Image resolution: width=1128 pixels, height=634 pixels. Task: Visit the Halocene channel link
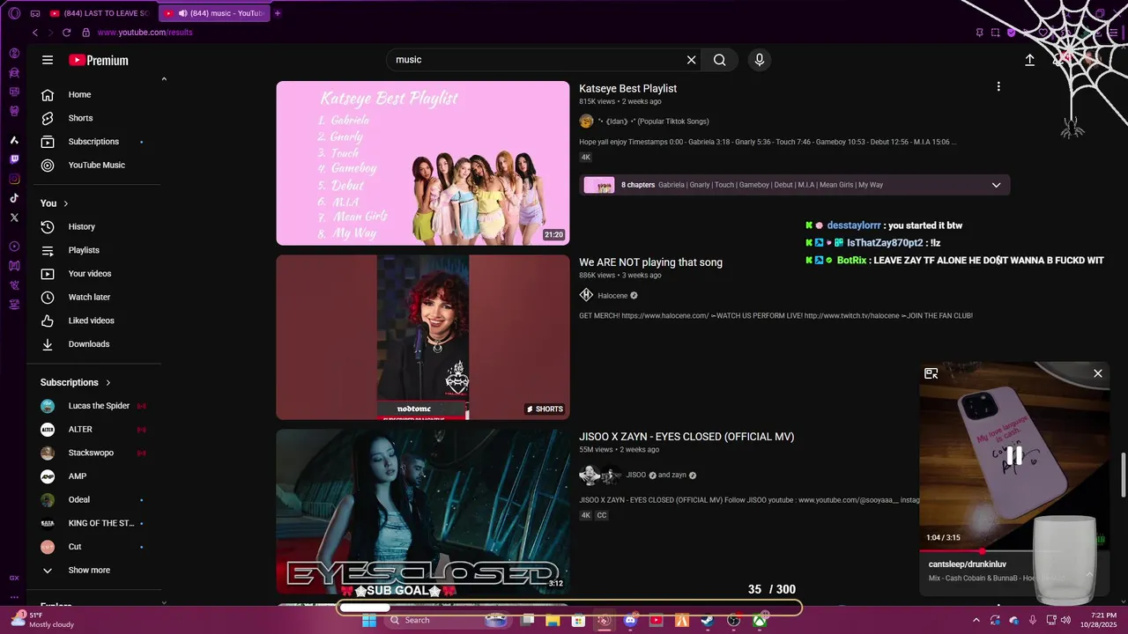612,296
